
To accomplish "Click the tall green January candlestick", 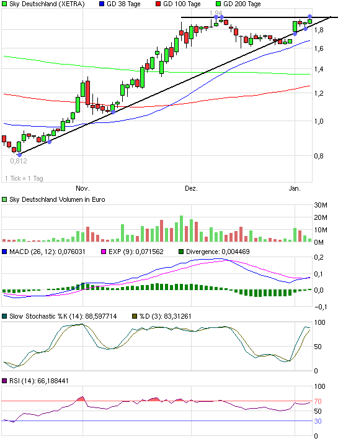I will coord(295,27).
